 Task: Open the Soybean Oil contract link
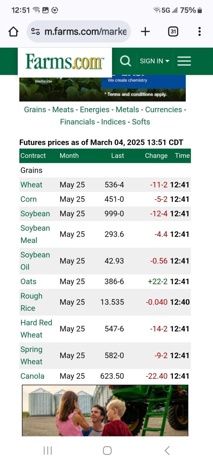coord(35,261)
